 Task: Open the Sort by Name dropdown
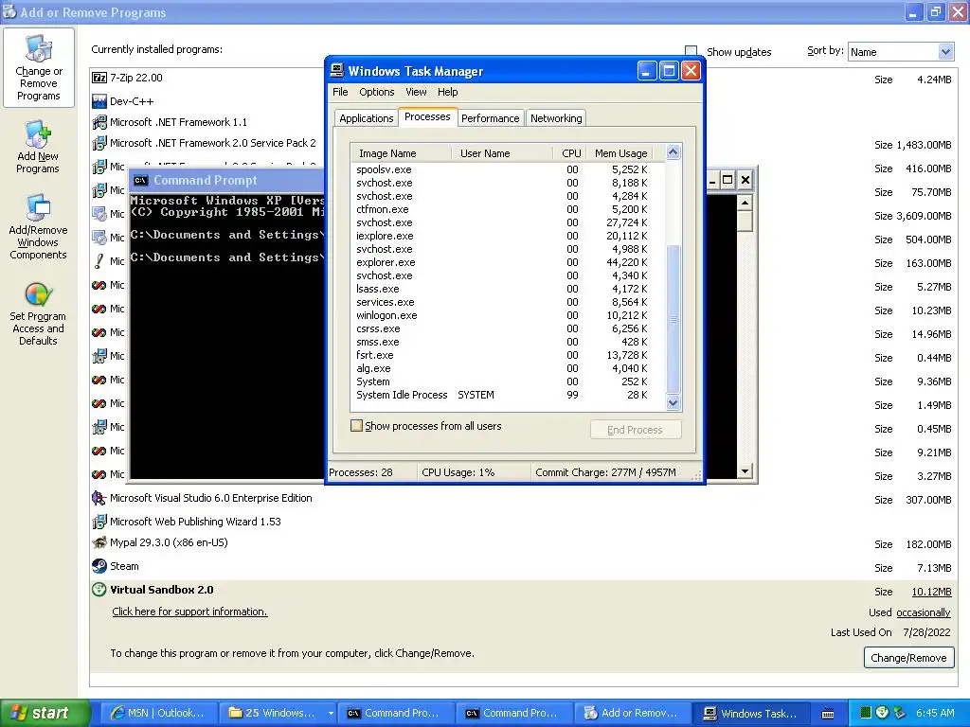945,52
